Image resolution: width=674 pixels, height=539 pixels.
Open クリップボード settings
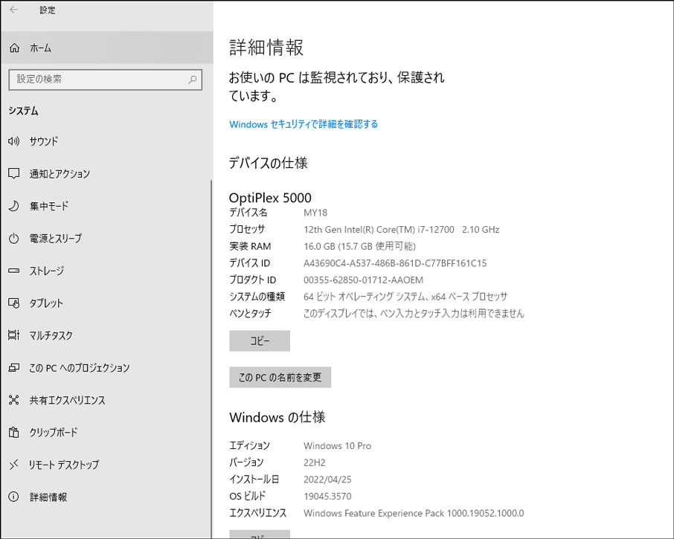[x=106, y=432]
